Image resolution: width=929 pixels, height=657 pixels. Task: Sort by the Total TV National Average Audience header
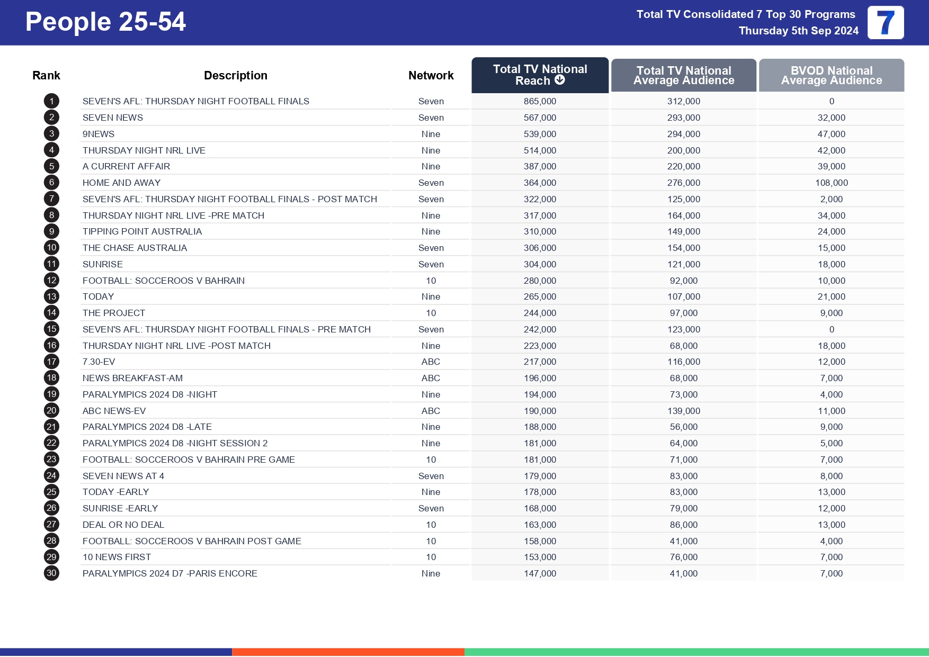683,75
